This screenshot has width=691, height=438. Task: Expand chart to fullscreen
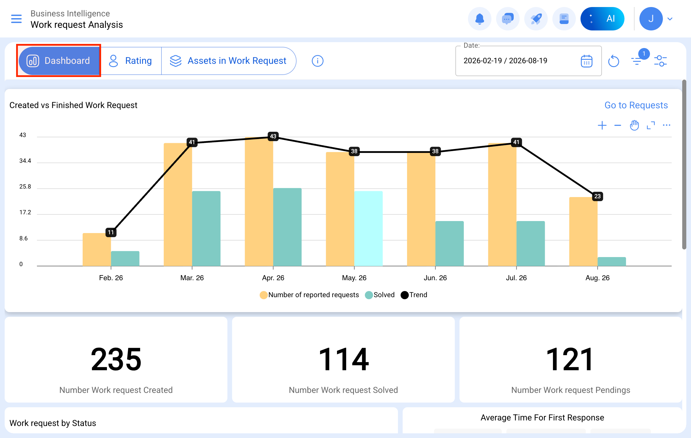(651, 125)
